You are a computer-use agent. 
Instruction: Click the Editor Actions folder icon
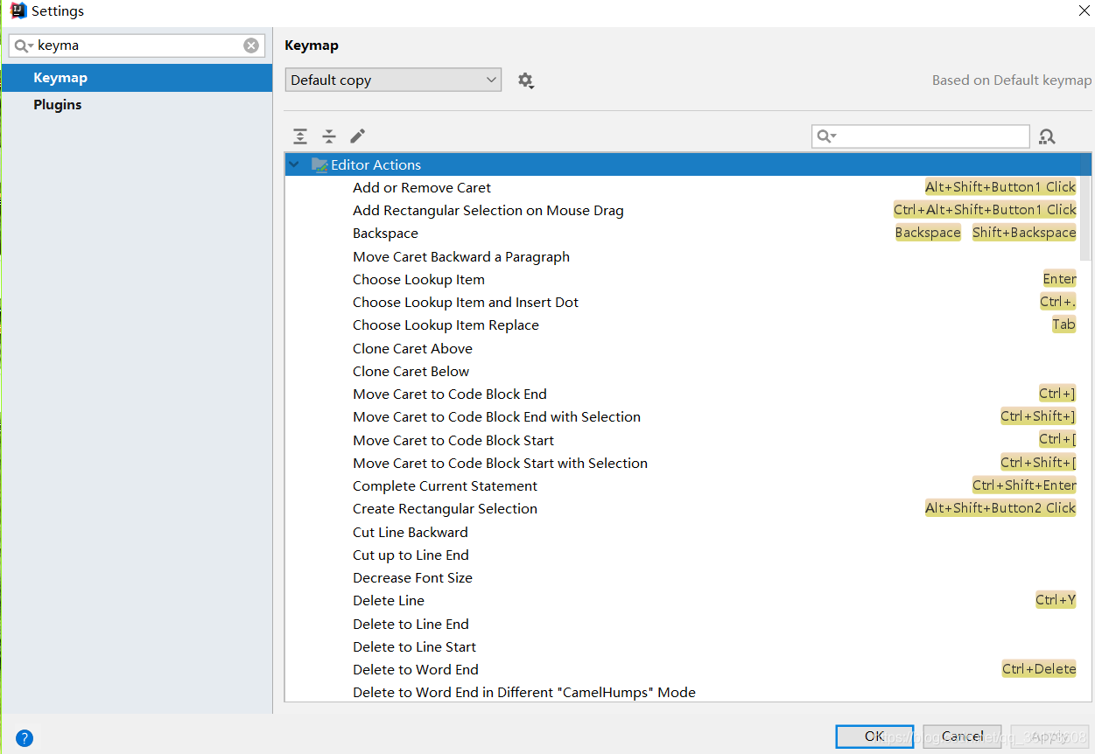(x=319, y=164)
